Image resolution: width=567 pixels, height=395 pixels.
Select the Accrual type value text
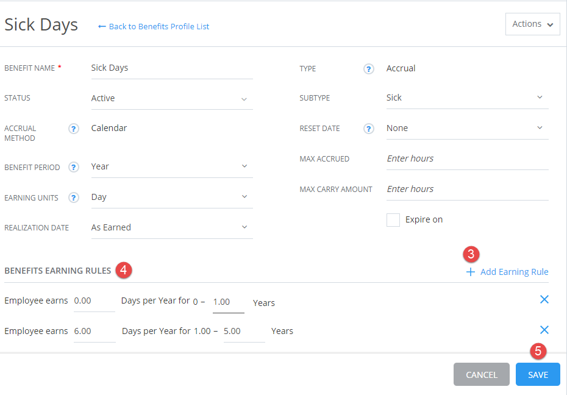click(401, 68)
